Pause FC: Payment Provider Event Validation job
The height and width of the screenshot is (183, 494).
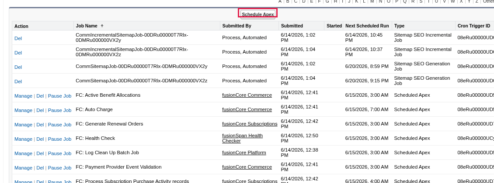(x=59, y=168)
